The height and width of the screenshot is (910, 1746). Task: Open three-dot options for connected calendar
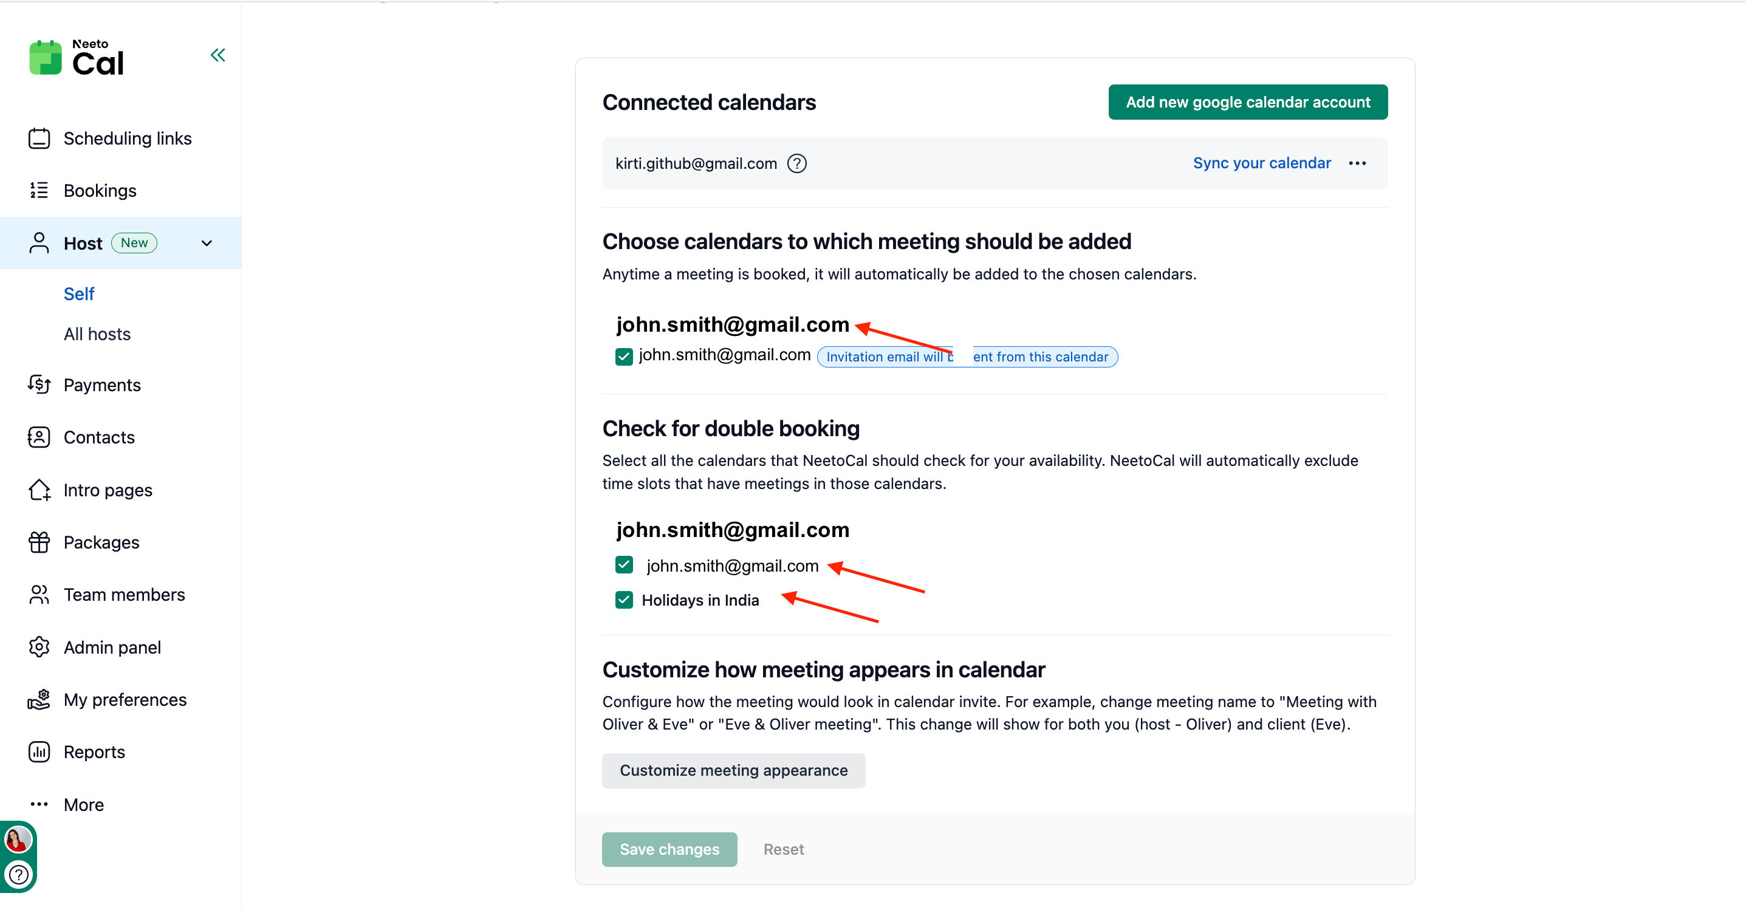point(1357,163)
